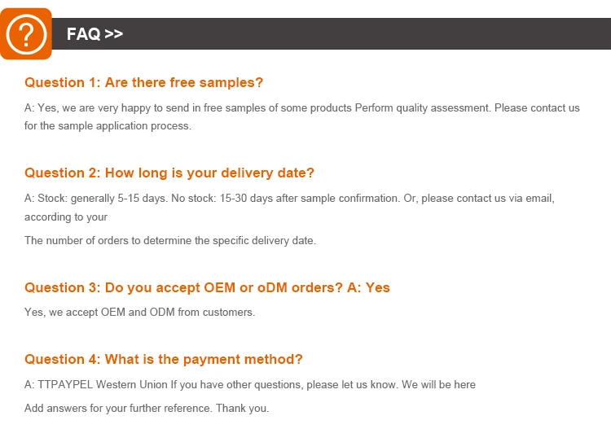Click the dark FAQ header bar
This screenshot has width=611, height=442.
click(367, 34)
